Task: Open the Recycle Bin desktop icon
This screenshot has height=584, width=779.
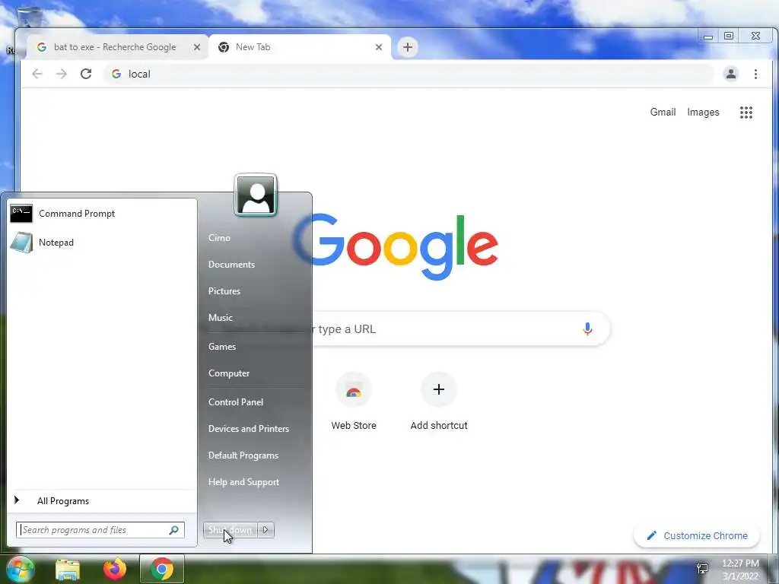Action: click(29, 17)
